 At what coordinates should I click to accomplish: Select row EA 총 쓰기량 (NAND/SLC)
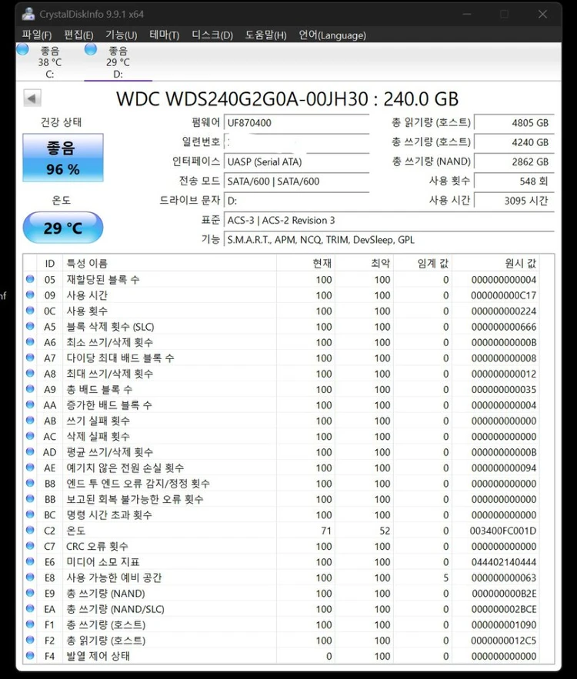pyautogui.click(x=282, y=609)
